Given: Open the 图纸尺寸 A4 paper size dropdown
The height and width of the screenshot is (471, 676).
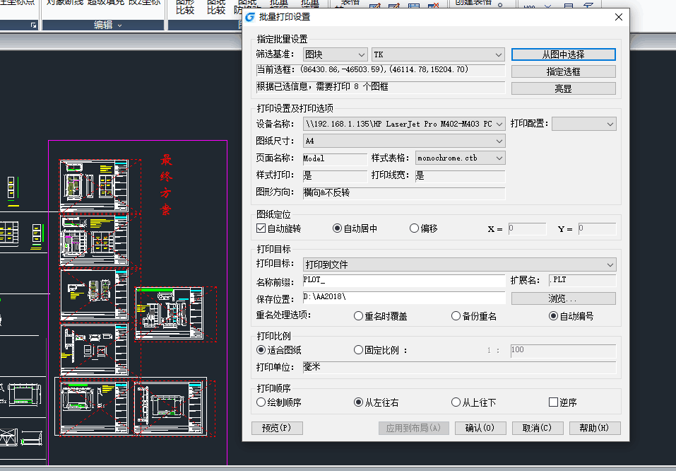Looking at the screenshot, I should pyautogui.click(x=404, y=141).
